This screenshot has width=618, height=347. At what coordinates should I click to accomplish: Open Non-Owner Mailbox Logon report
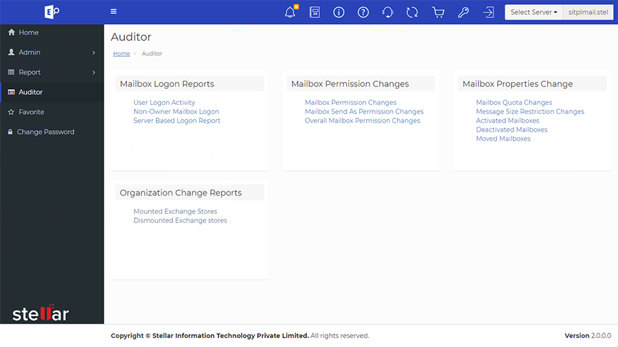[x=176, y=111]
